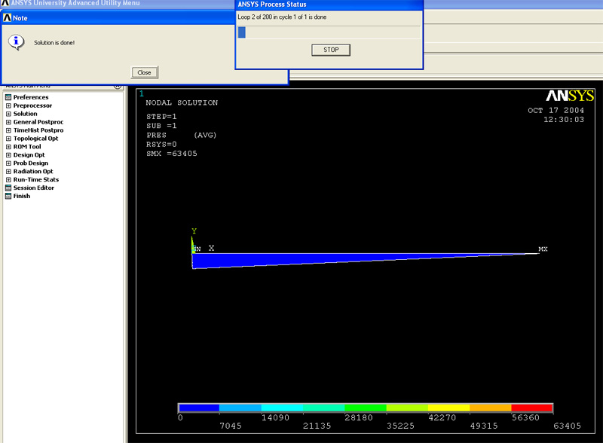Click the yellow legend swatch
This screenshot has width=603, height=443.
point(448,408)
